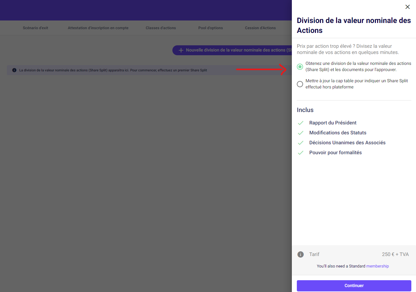Open the Scénario d'exit tab
The height and width of the screenshot is (292, 416).
coord(35,28)
